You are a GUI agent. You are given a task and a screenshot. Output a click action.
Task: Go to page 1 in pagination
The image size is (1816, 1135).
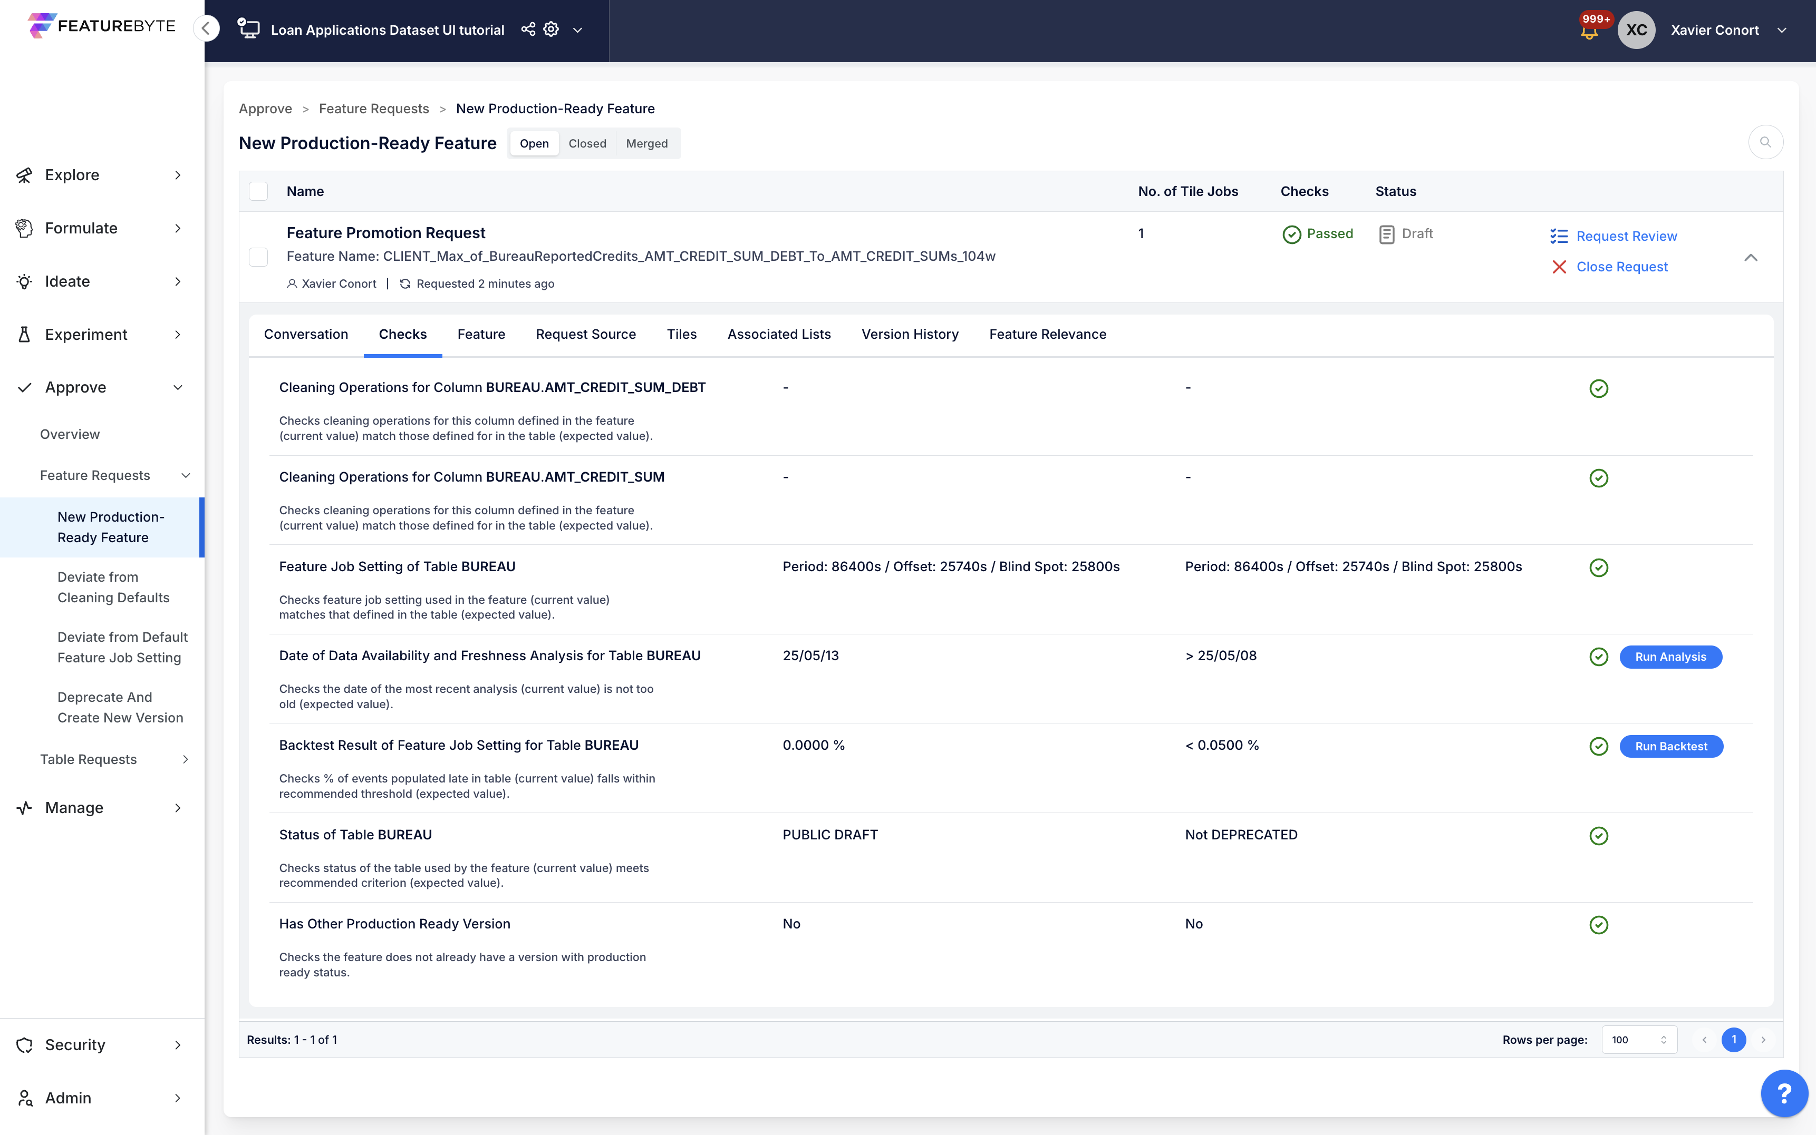click(1734, 1040)
